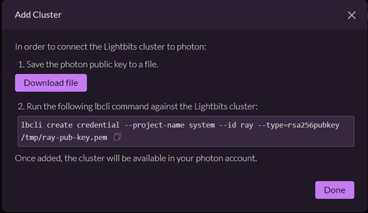Screen dimensions: 368x213
Task: Click the 'In order to connect' intro sentence
Action: [x=111, y=47]
